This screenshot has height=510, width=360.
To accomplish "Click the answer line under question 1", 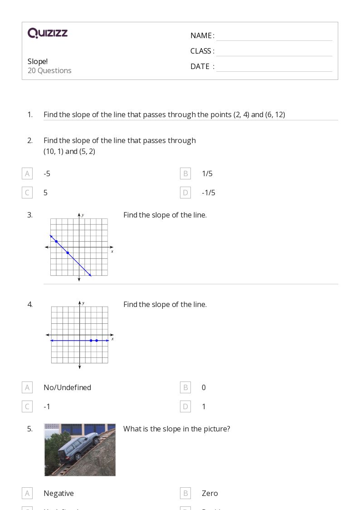I will (191, 120).
